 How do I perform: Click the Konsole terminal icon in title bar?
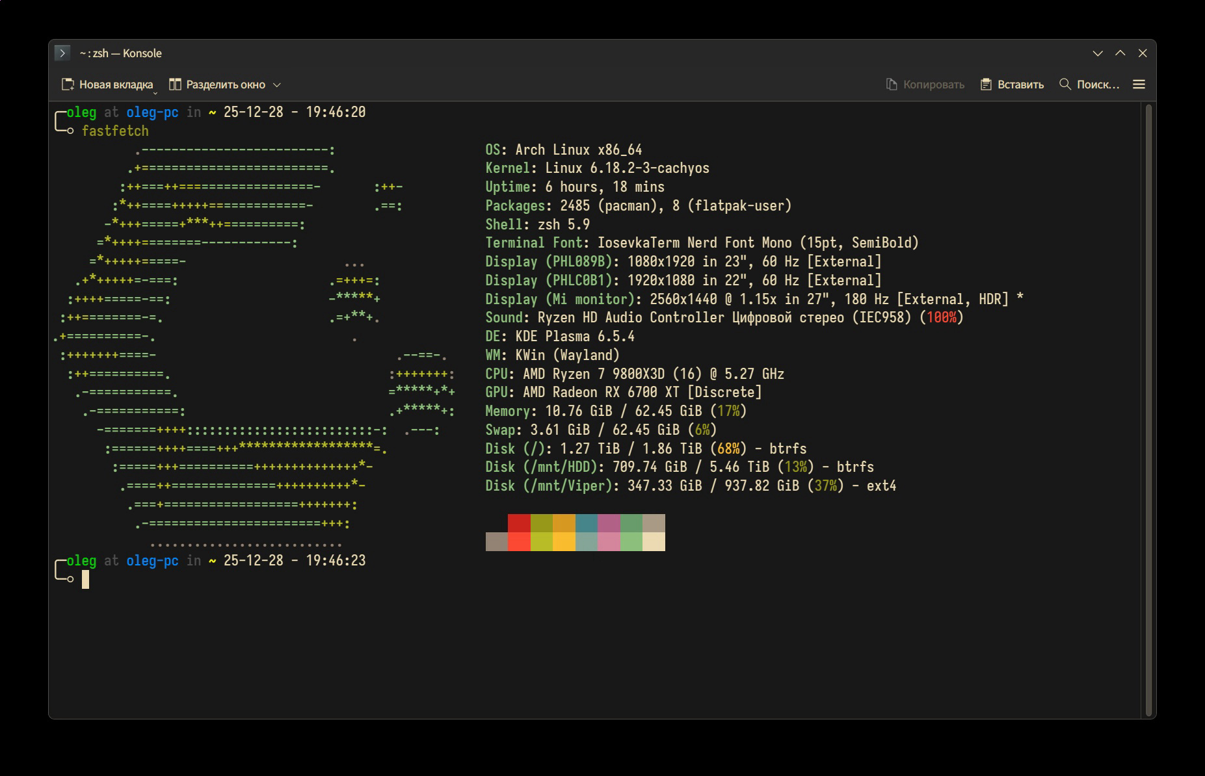point(62,53)
